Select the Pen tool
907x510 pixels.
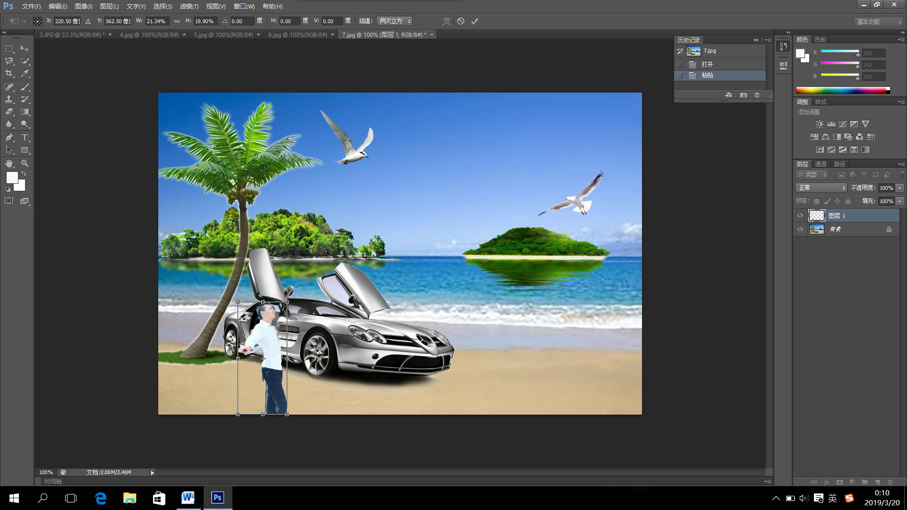pos(9,137)
